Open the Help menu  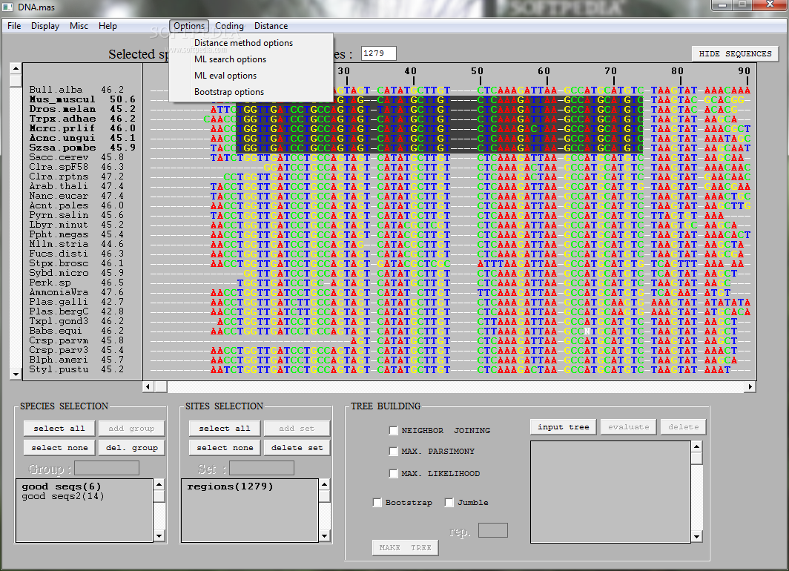click(108, 26)
